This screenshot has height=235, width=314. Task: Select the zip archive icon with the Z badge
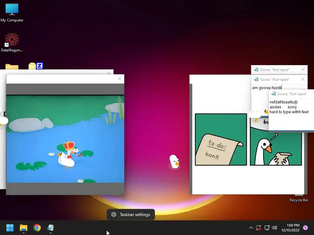36,66
